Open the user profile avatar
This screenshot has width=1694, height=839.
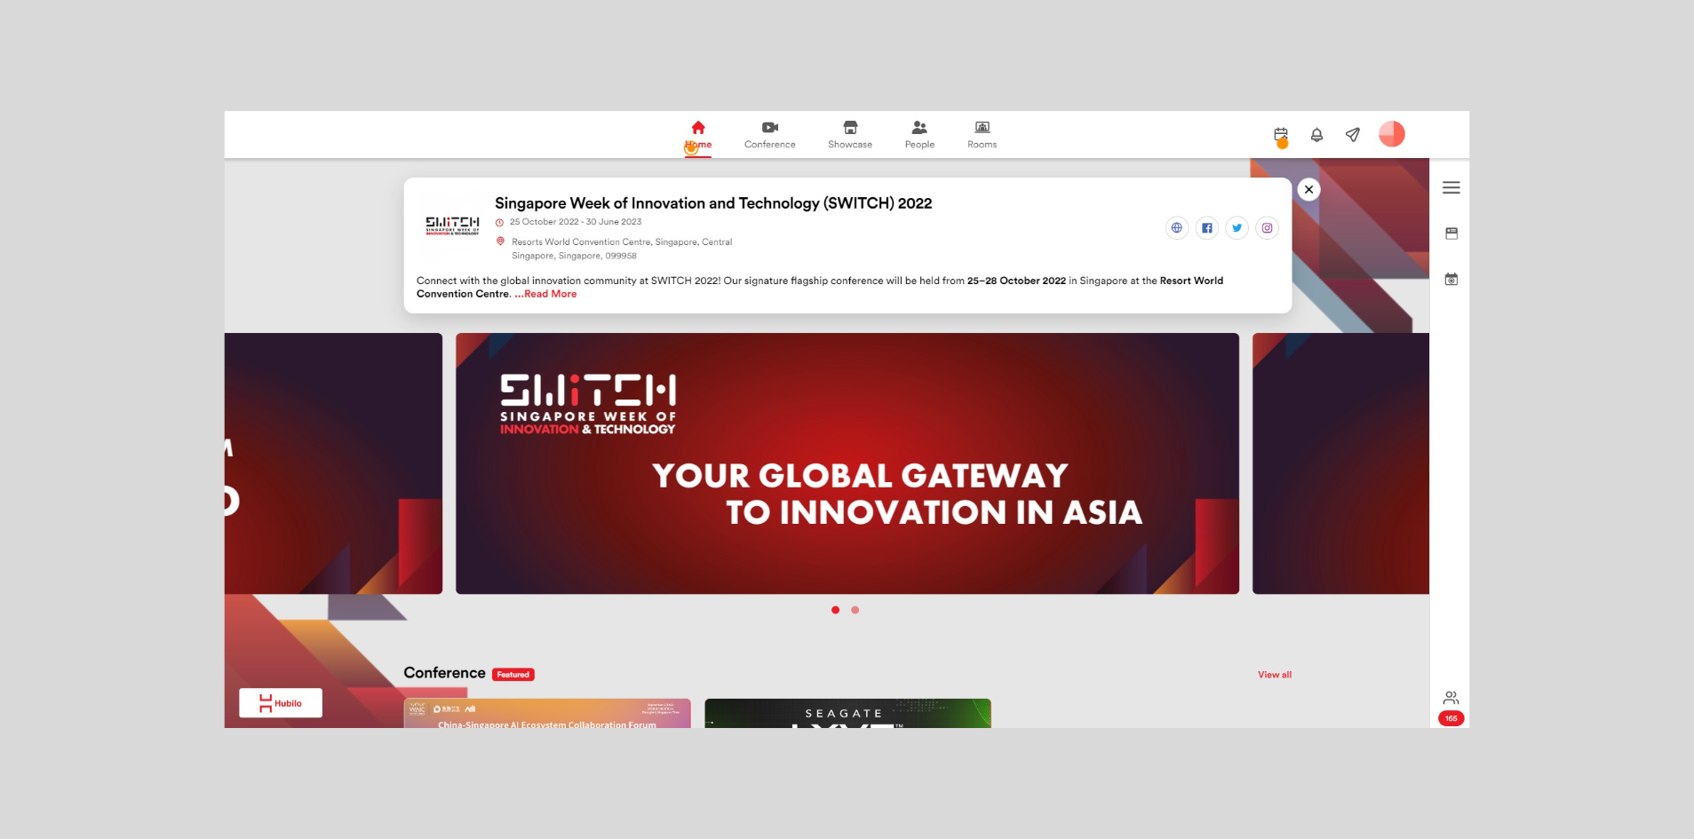1391,134
